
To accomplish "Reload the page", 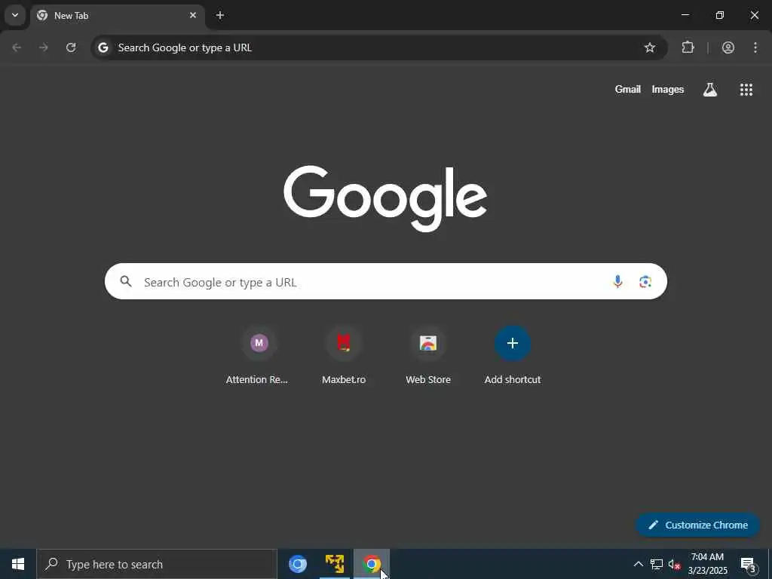I will point(71,47).
